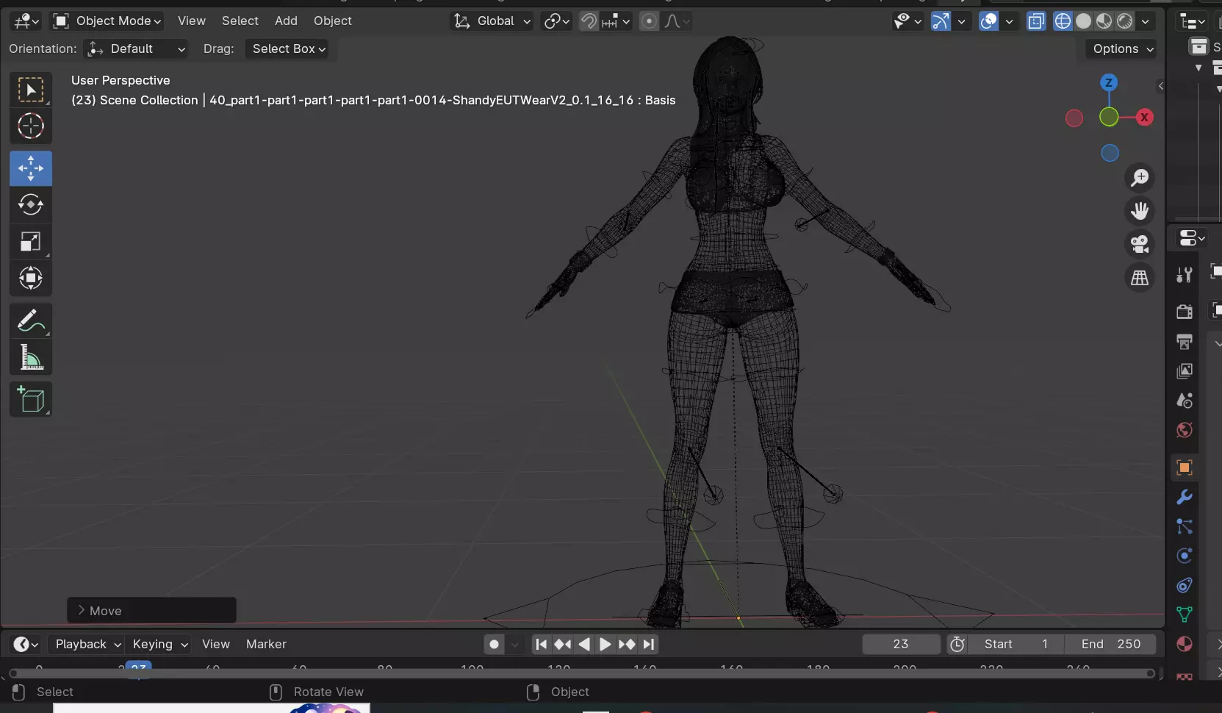
Task: Switch perspective/orthographic with the grid icon
Action: (1140, 278)
